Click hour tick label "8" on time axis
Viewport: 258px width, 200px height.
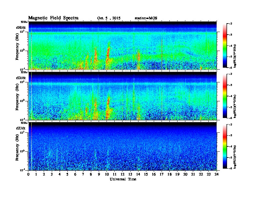(x=91, y=175)
